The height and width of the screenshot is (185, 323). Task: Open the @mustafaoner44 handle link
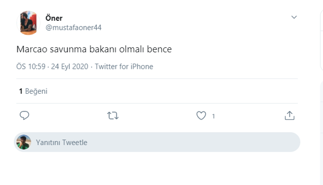pyautogui.click(x=73, y=28)
